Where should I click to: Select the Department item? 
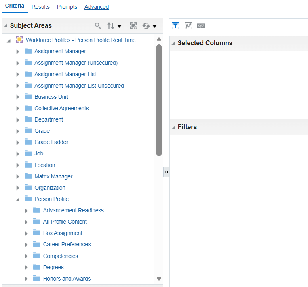[49, 119]
